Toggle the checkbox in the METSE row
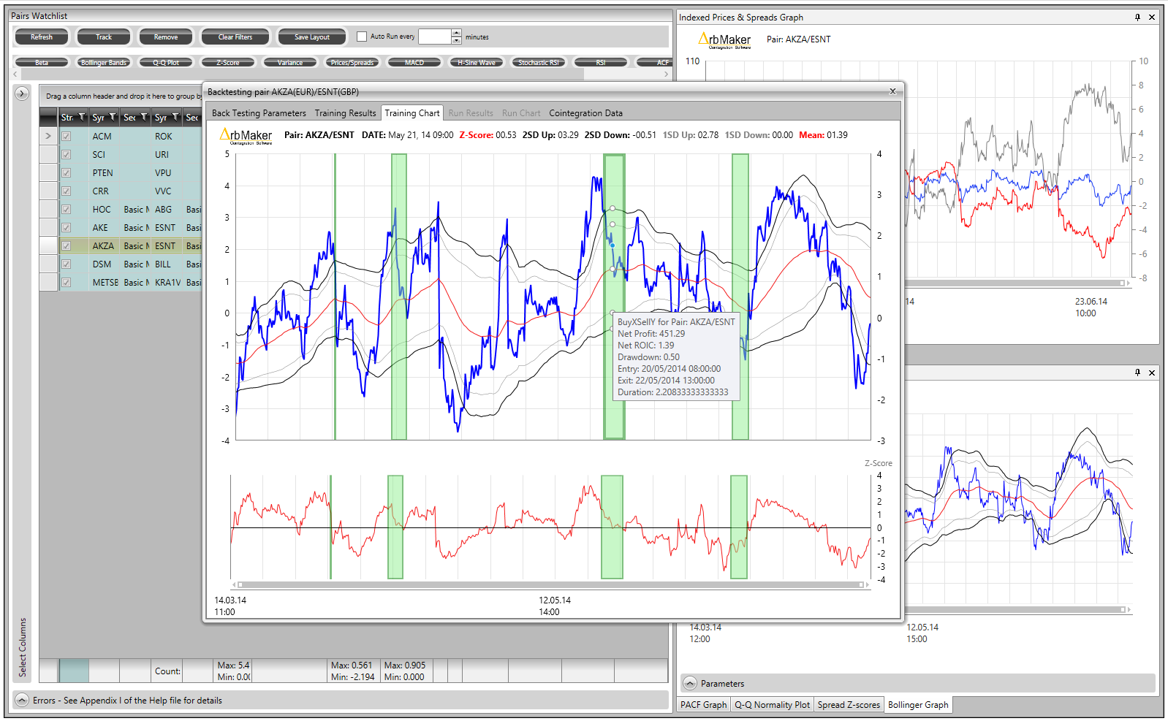 pyautogui.click(x=67, y=282)
